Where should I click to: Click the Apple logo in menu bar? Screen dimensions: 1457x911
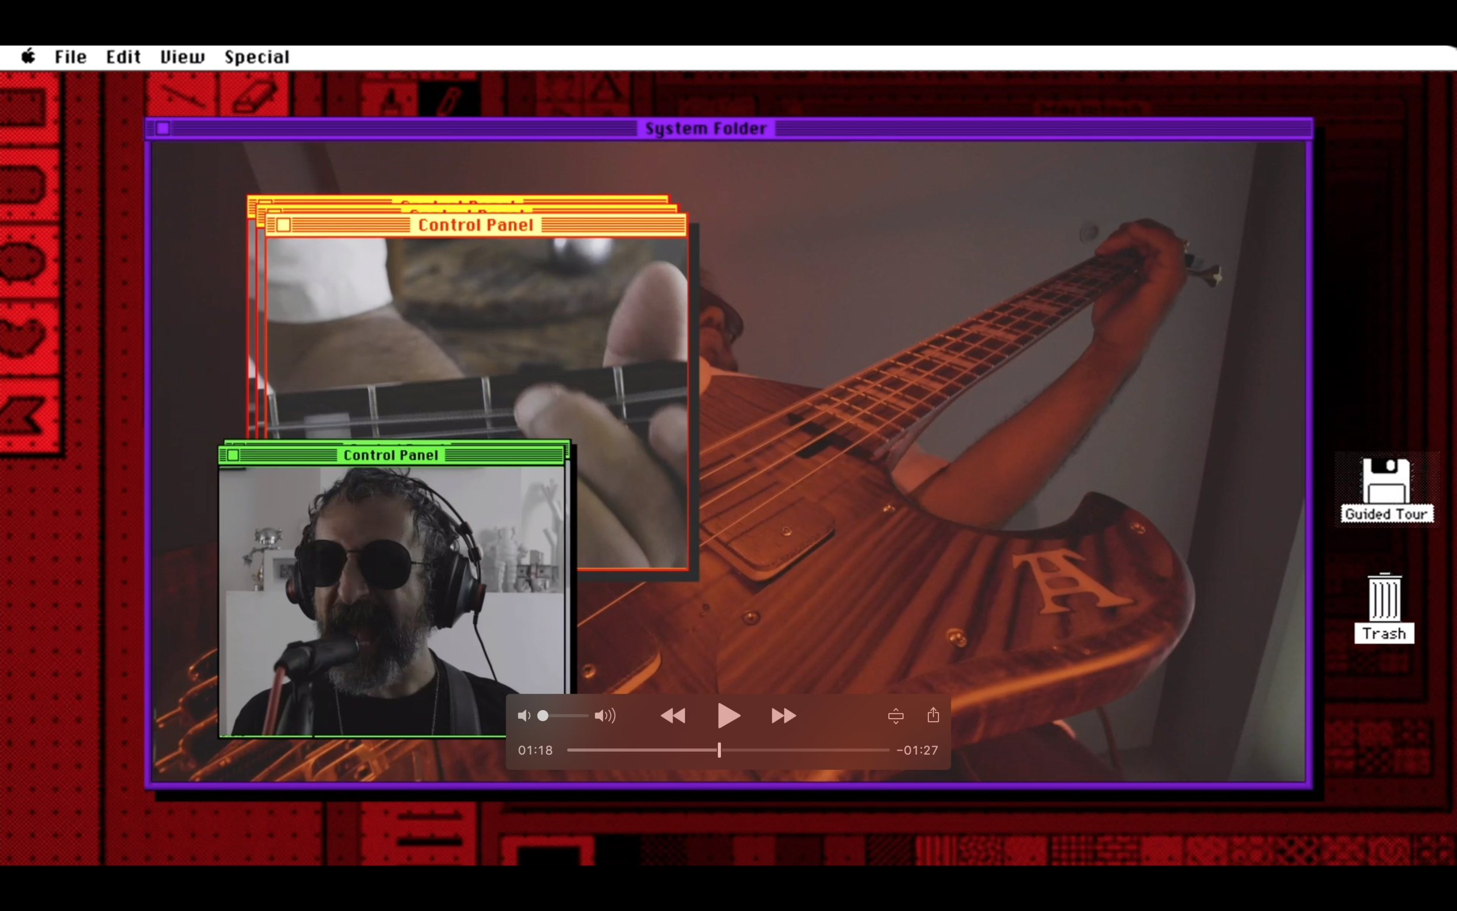pyautogui.click(x=29, y=57)
